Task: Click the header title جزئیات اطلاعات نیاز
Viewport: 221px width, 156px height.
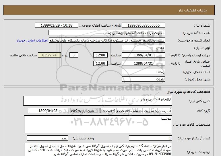Action: tap(193, 10)
